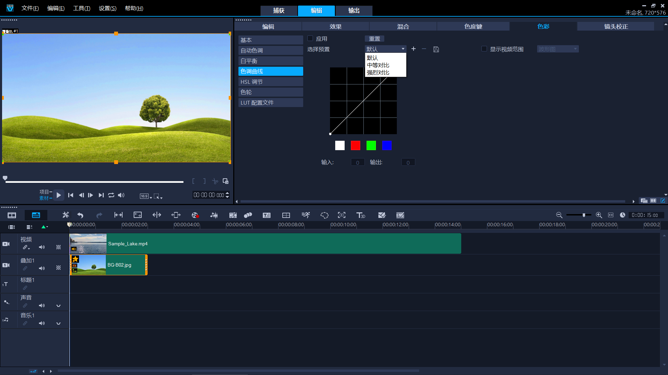
Task: Open the sound mixer
Action: (x=214, y=215)
